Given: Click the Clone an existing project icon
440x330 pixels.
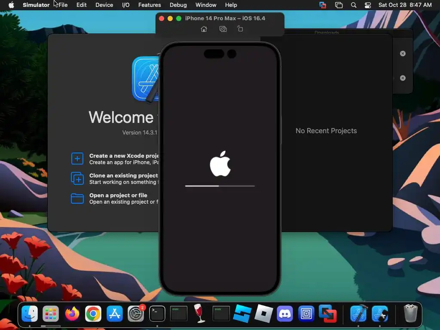Looking at the screenshot, I should pyautogui.click(x=77, y=178).
